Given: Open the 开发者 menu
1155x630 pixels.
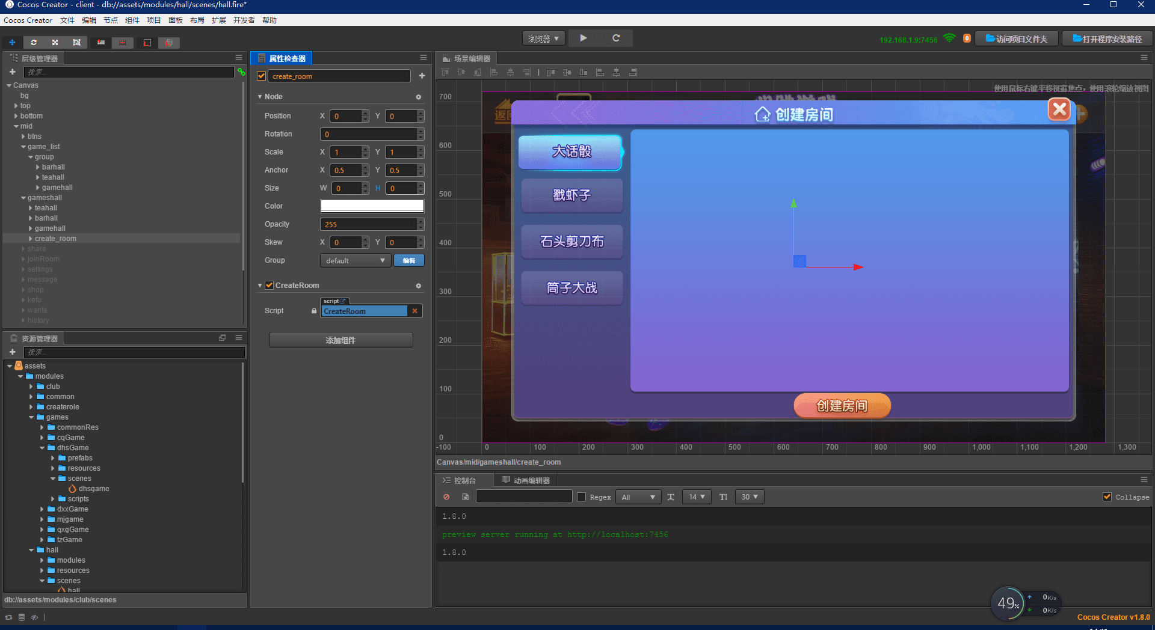Looking at the screenshot, I should (x=244, y=20).
